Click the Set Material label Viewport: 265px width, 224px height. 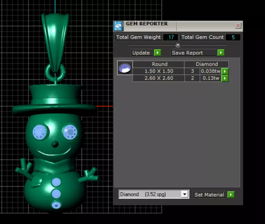(x=209, y=195)
